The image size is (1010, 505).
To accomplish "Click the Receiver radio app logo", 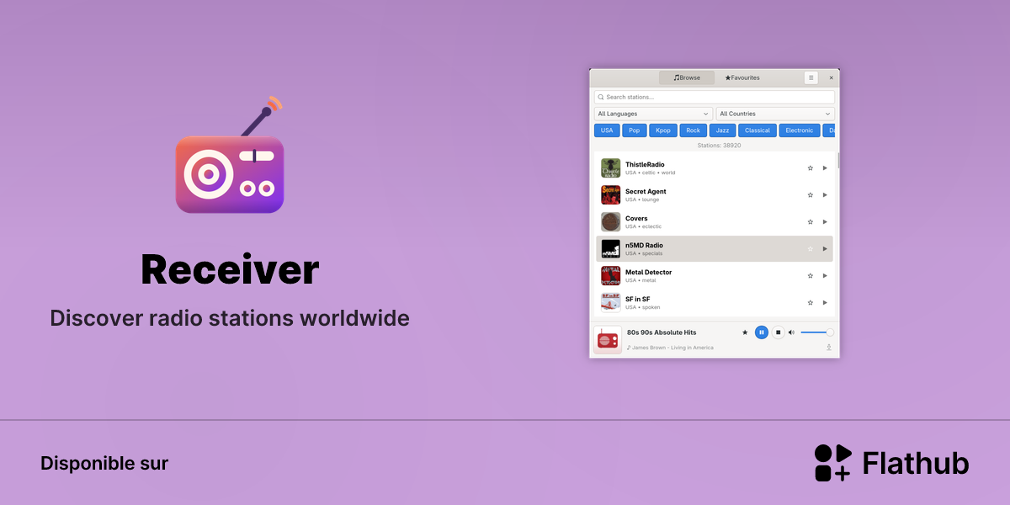I will pyautogui.click(x=230, y=155).
